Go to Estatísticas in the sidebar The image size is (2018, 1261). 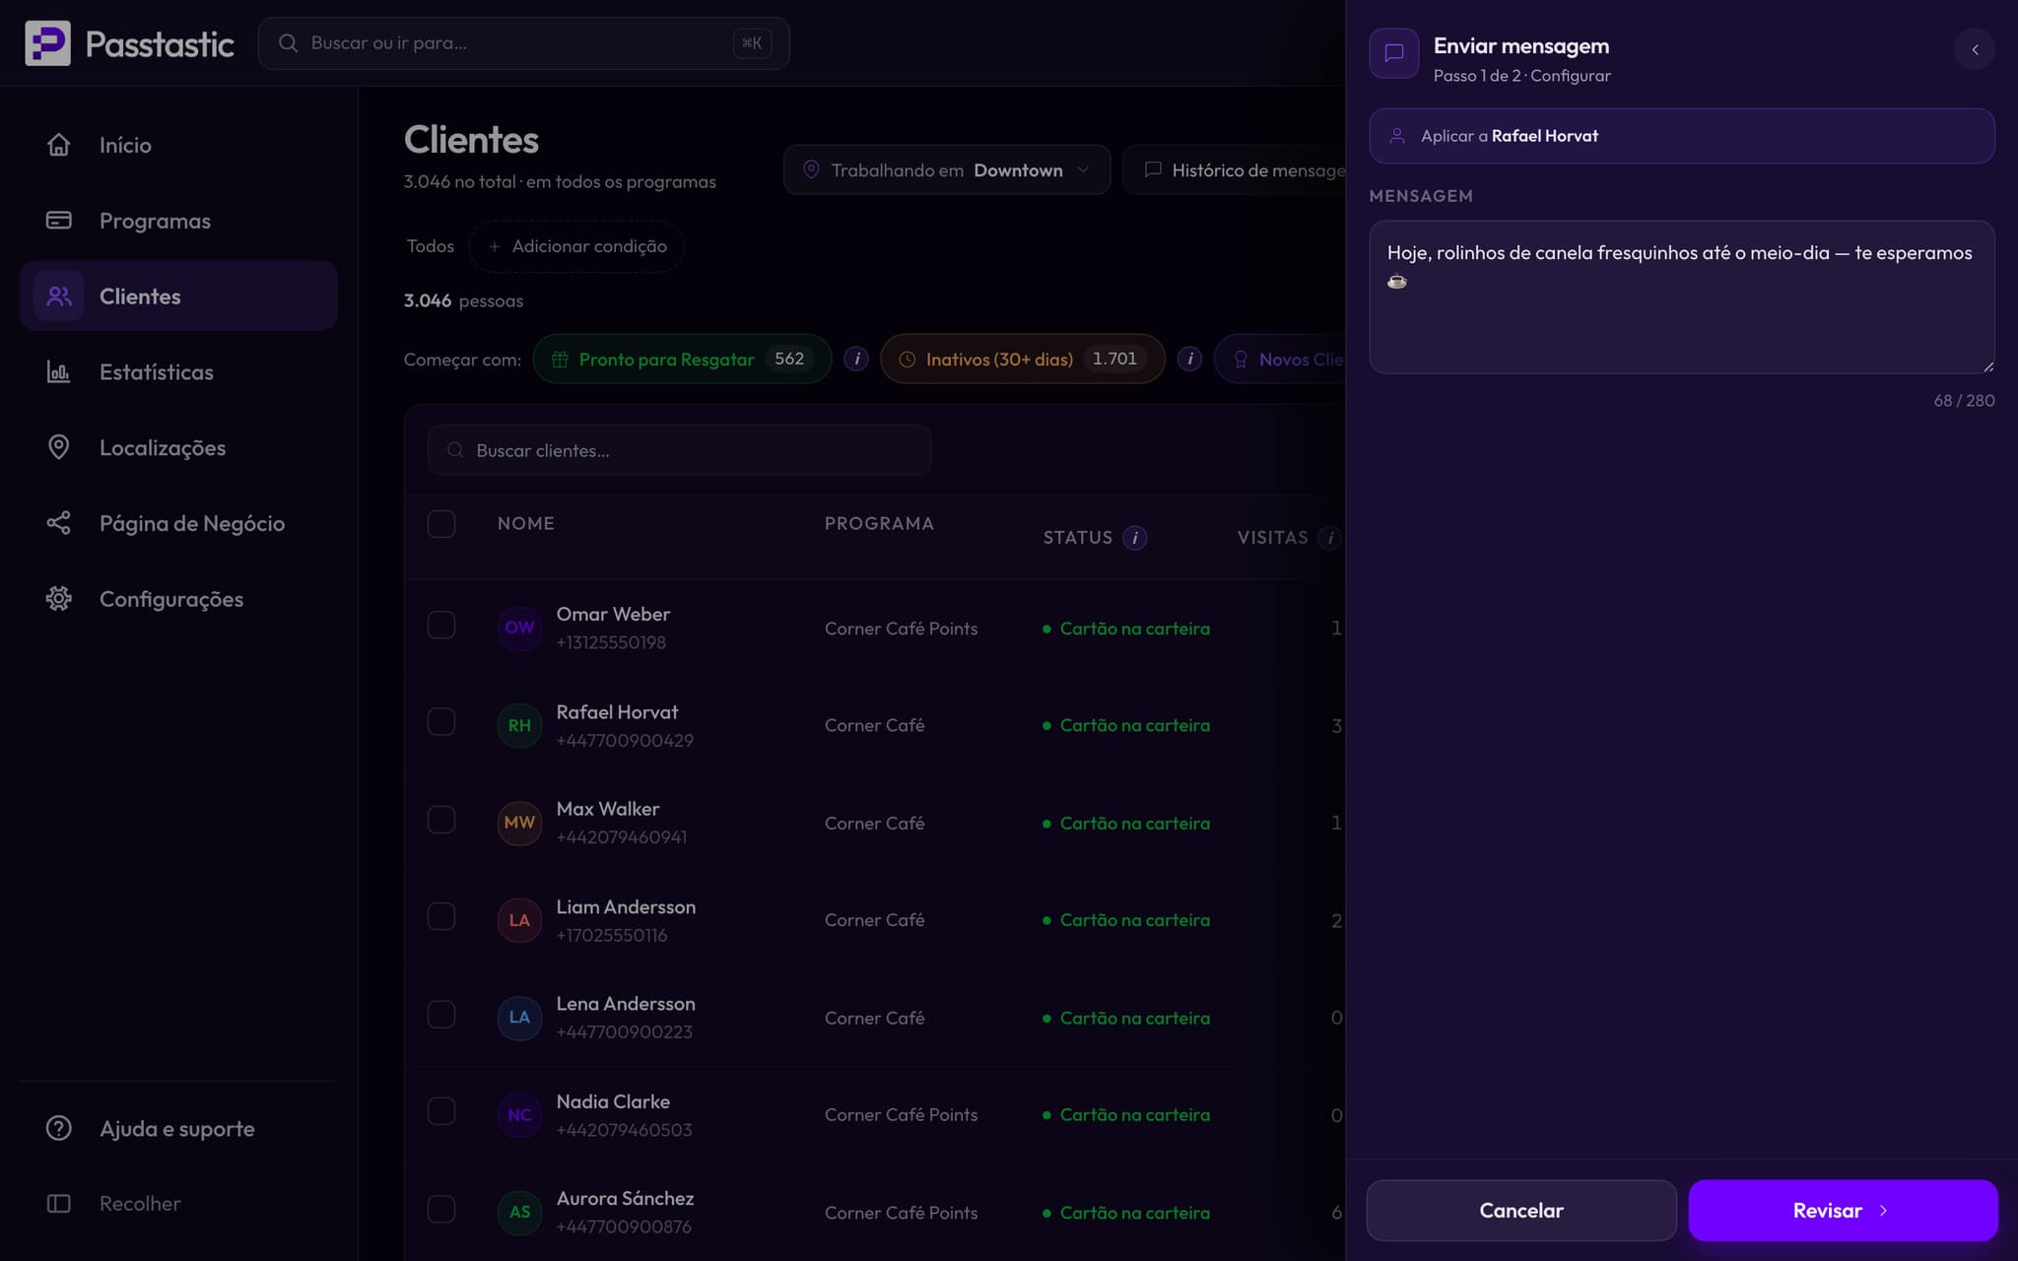178,371
